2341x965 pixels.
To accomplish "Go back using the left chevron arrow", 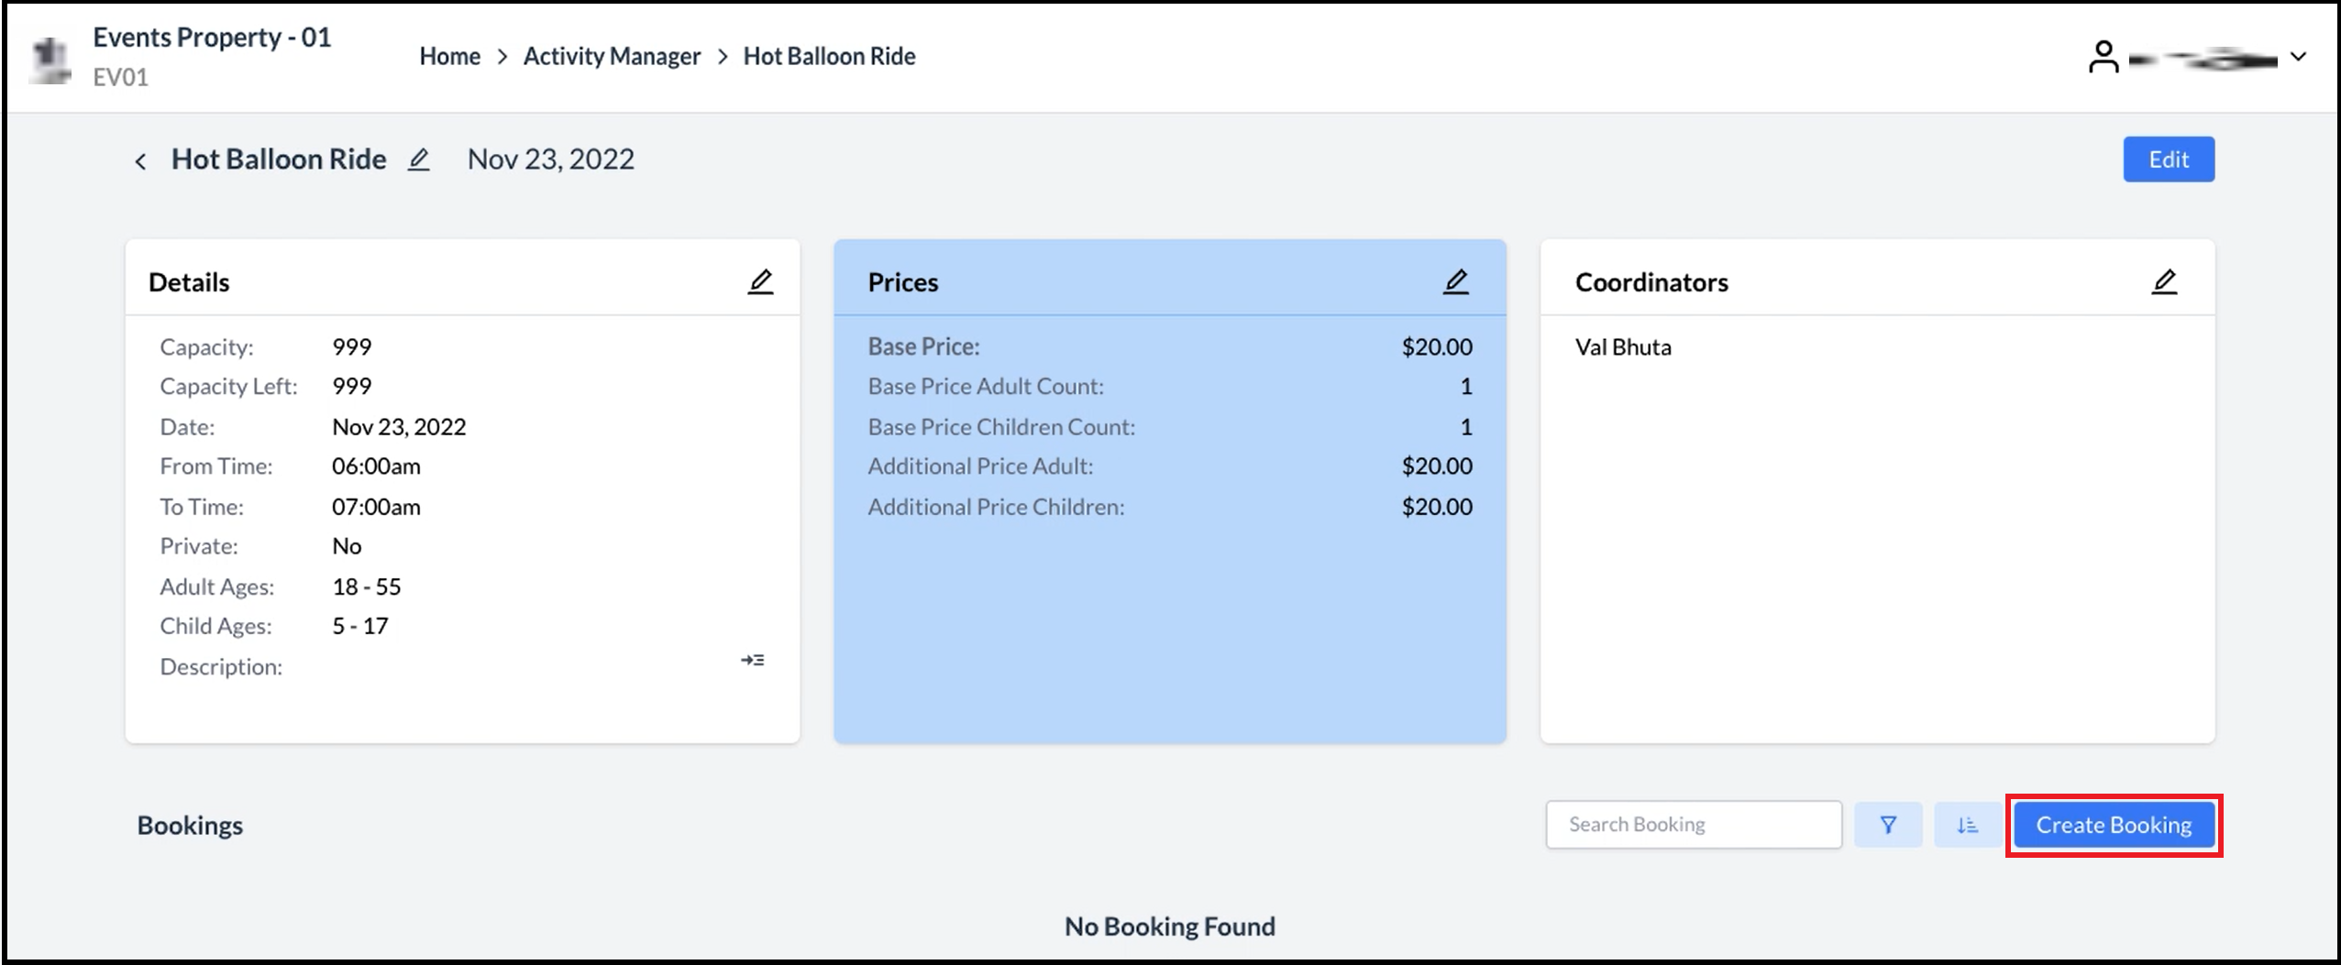I will pyautogui.click(x=140, y=161).
